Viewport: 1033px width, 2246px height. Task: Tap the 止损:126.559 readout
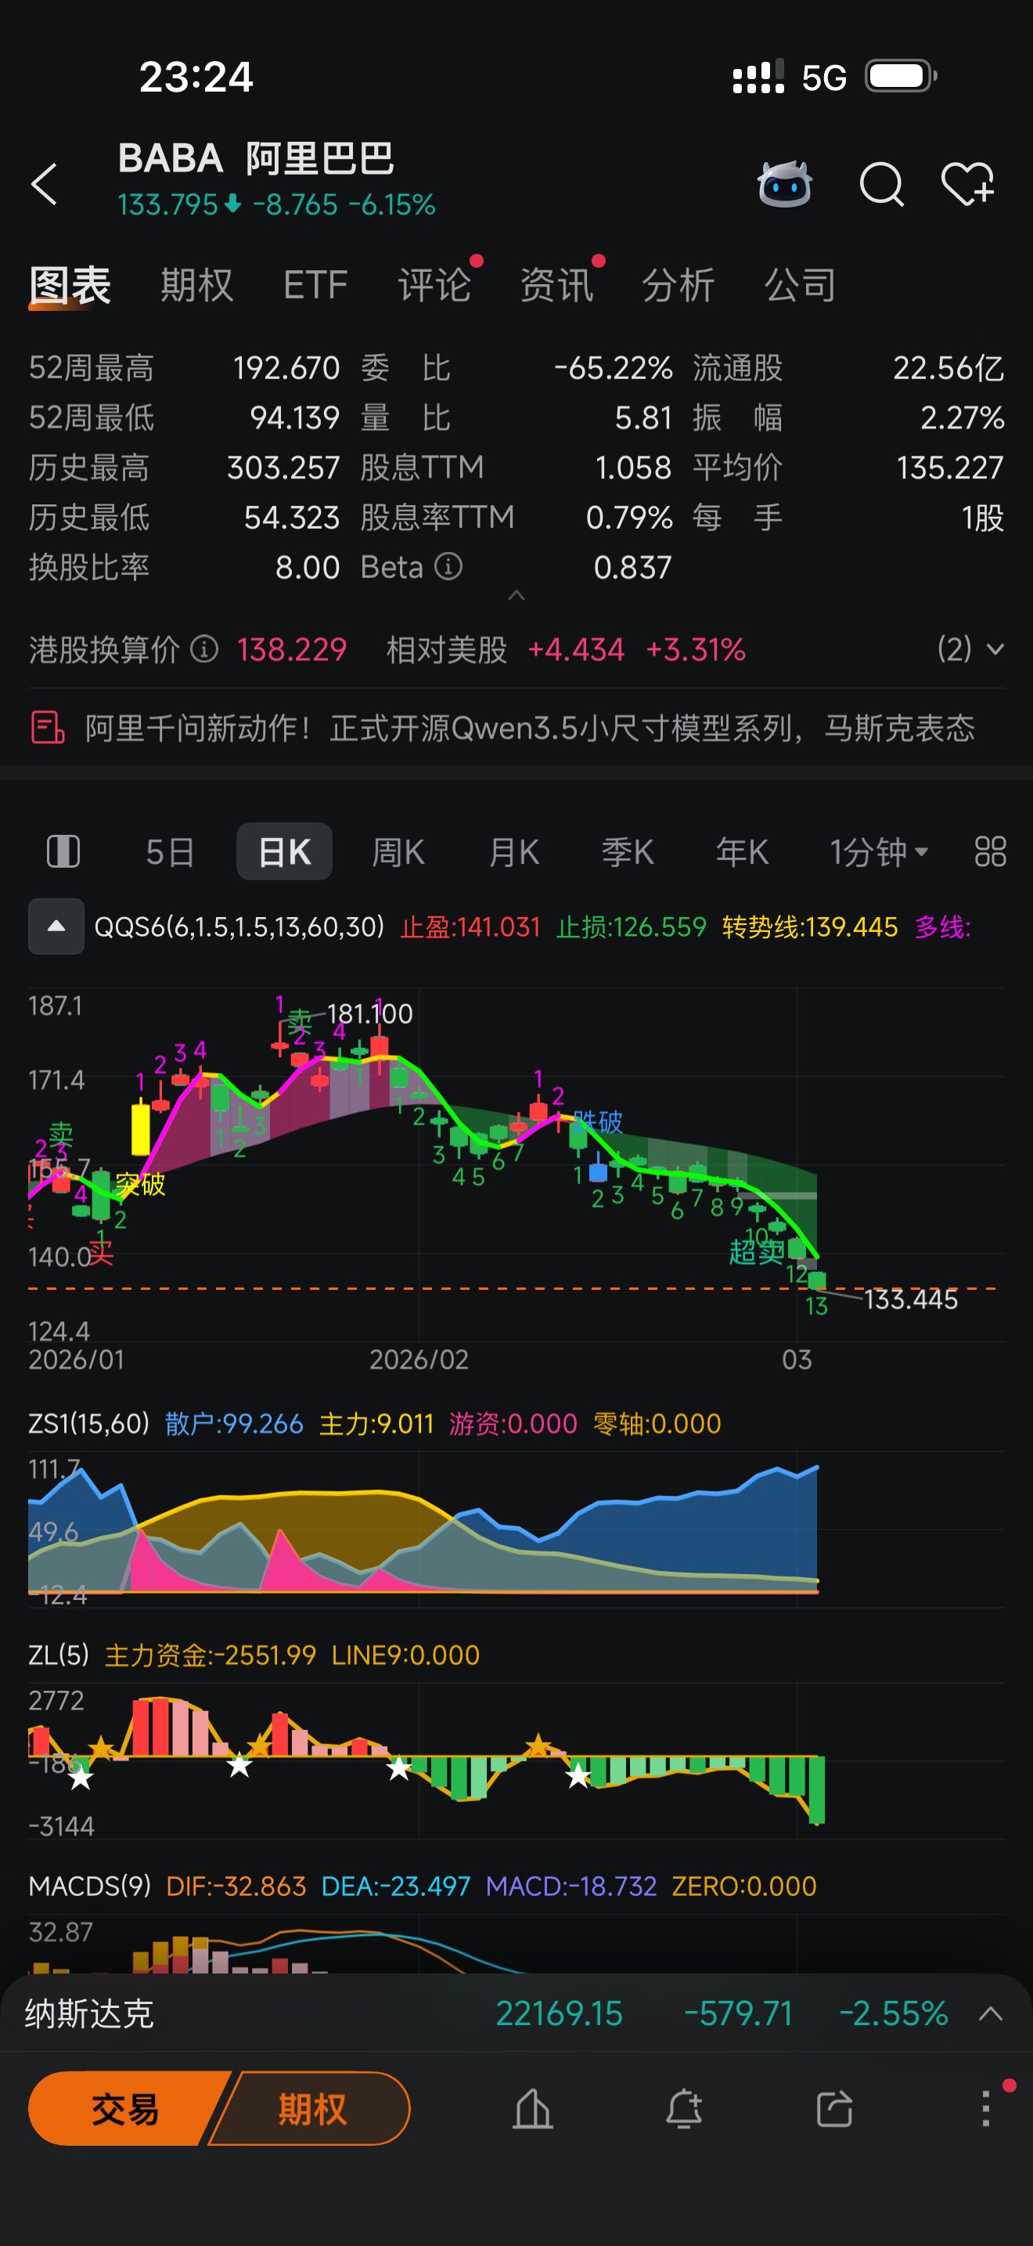632,926
